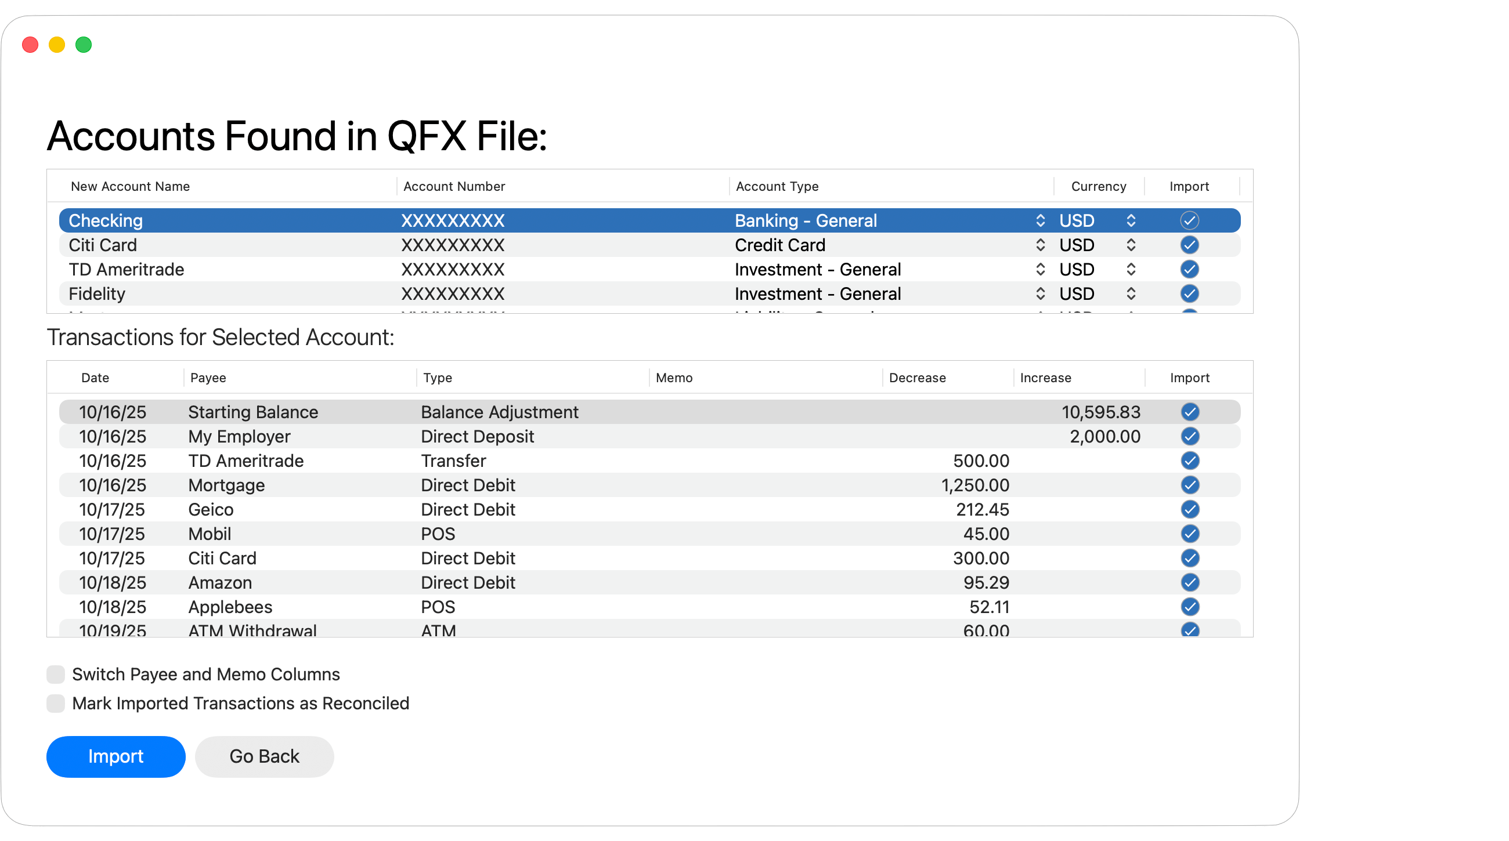This screenshot has width=1509, height=841.
Task: Open Account Type selector for Fidelity row
Action: [1041, 294]
